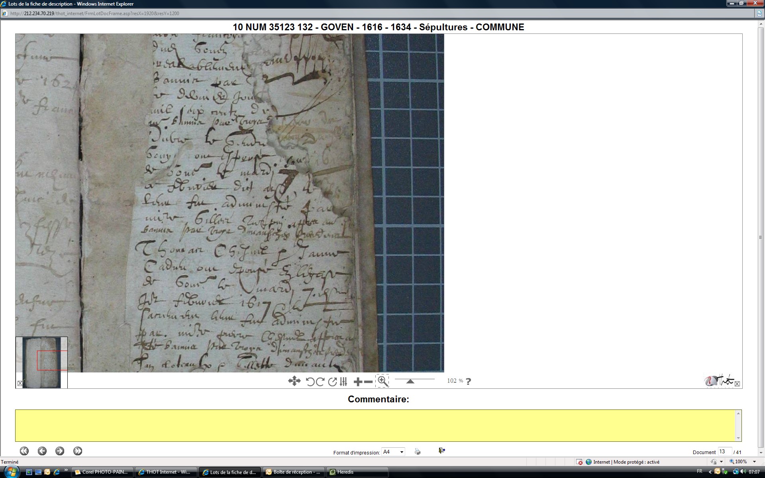Close the Thot logo panel checkbox
765x478 pixels.
coord(737,384)
